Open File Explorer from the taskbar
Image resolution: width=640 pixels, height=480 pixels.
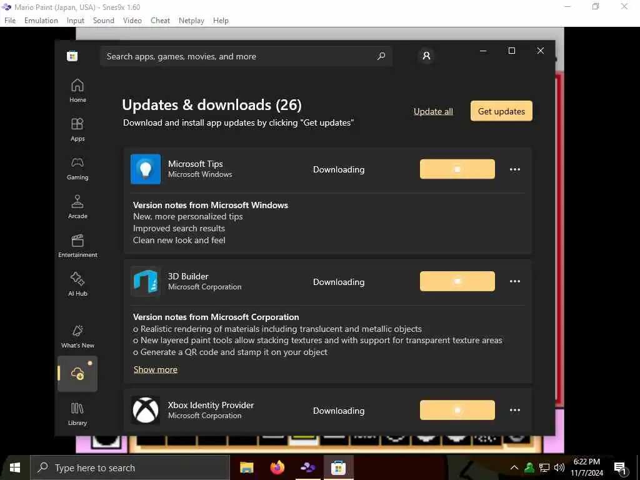click(246, 467)
